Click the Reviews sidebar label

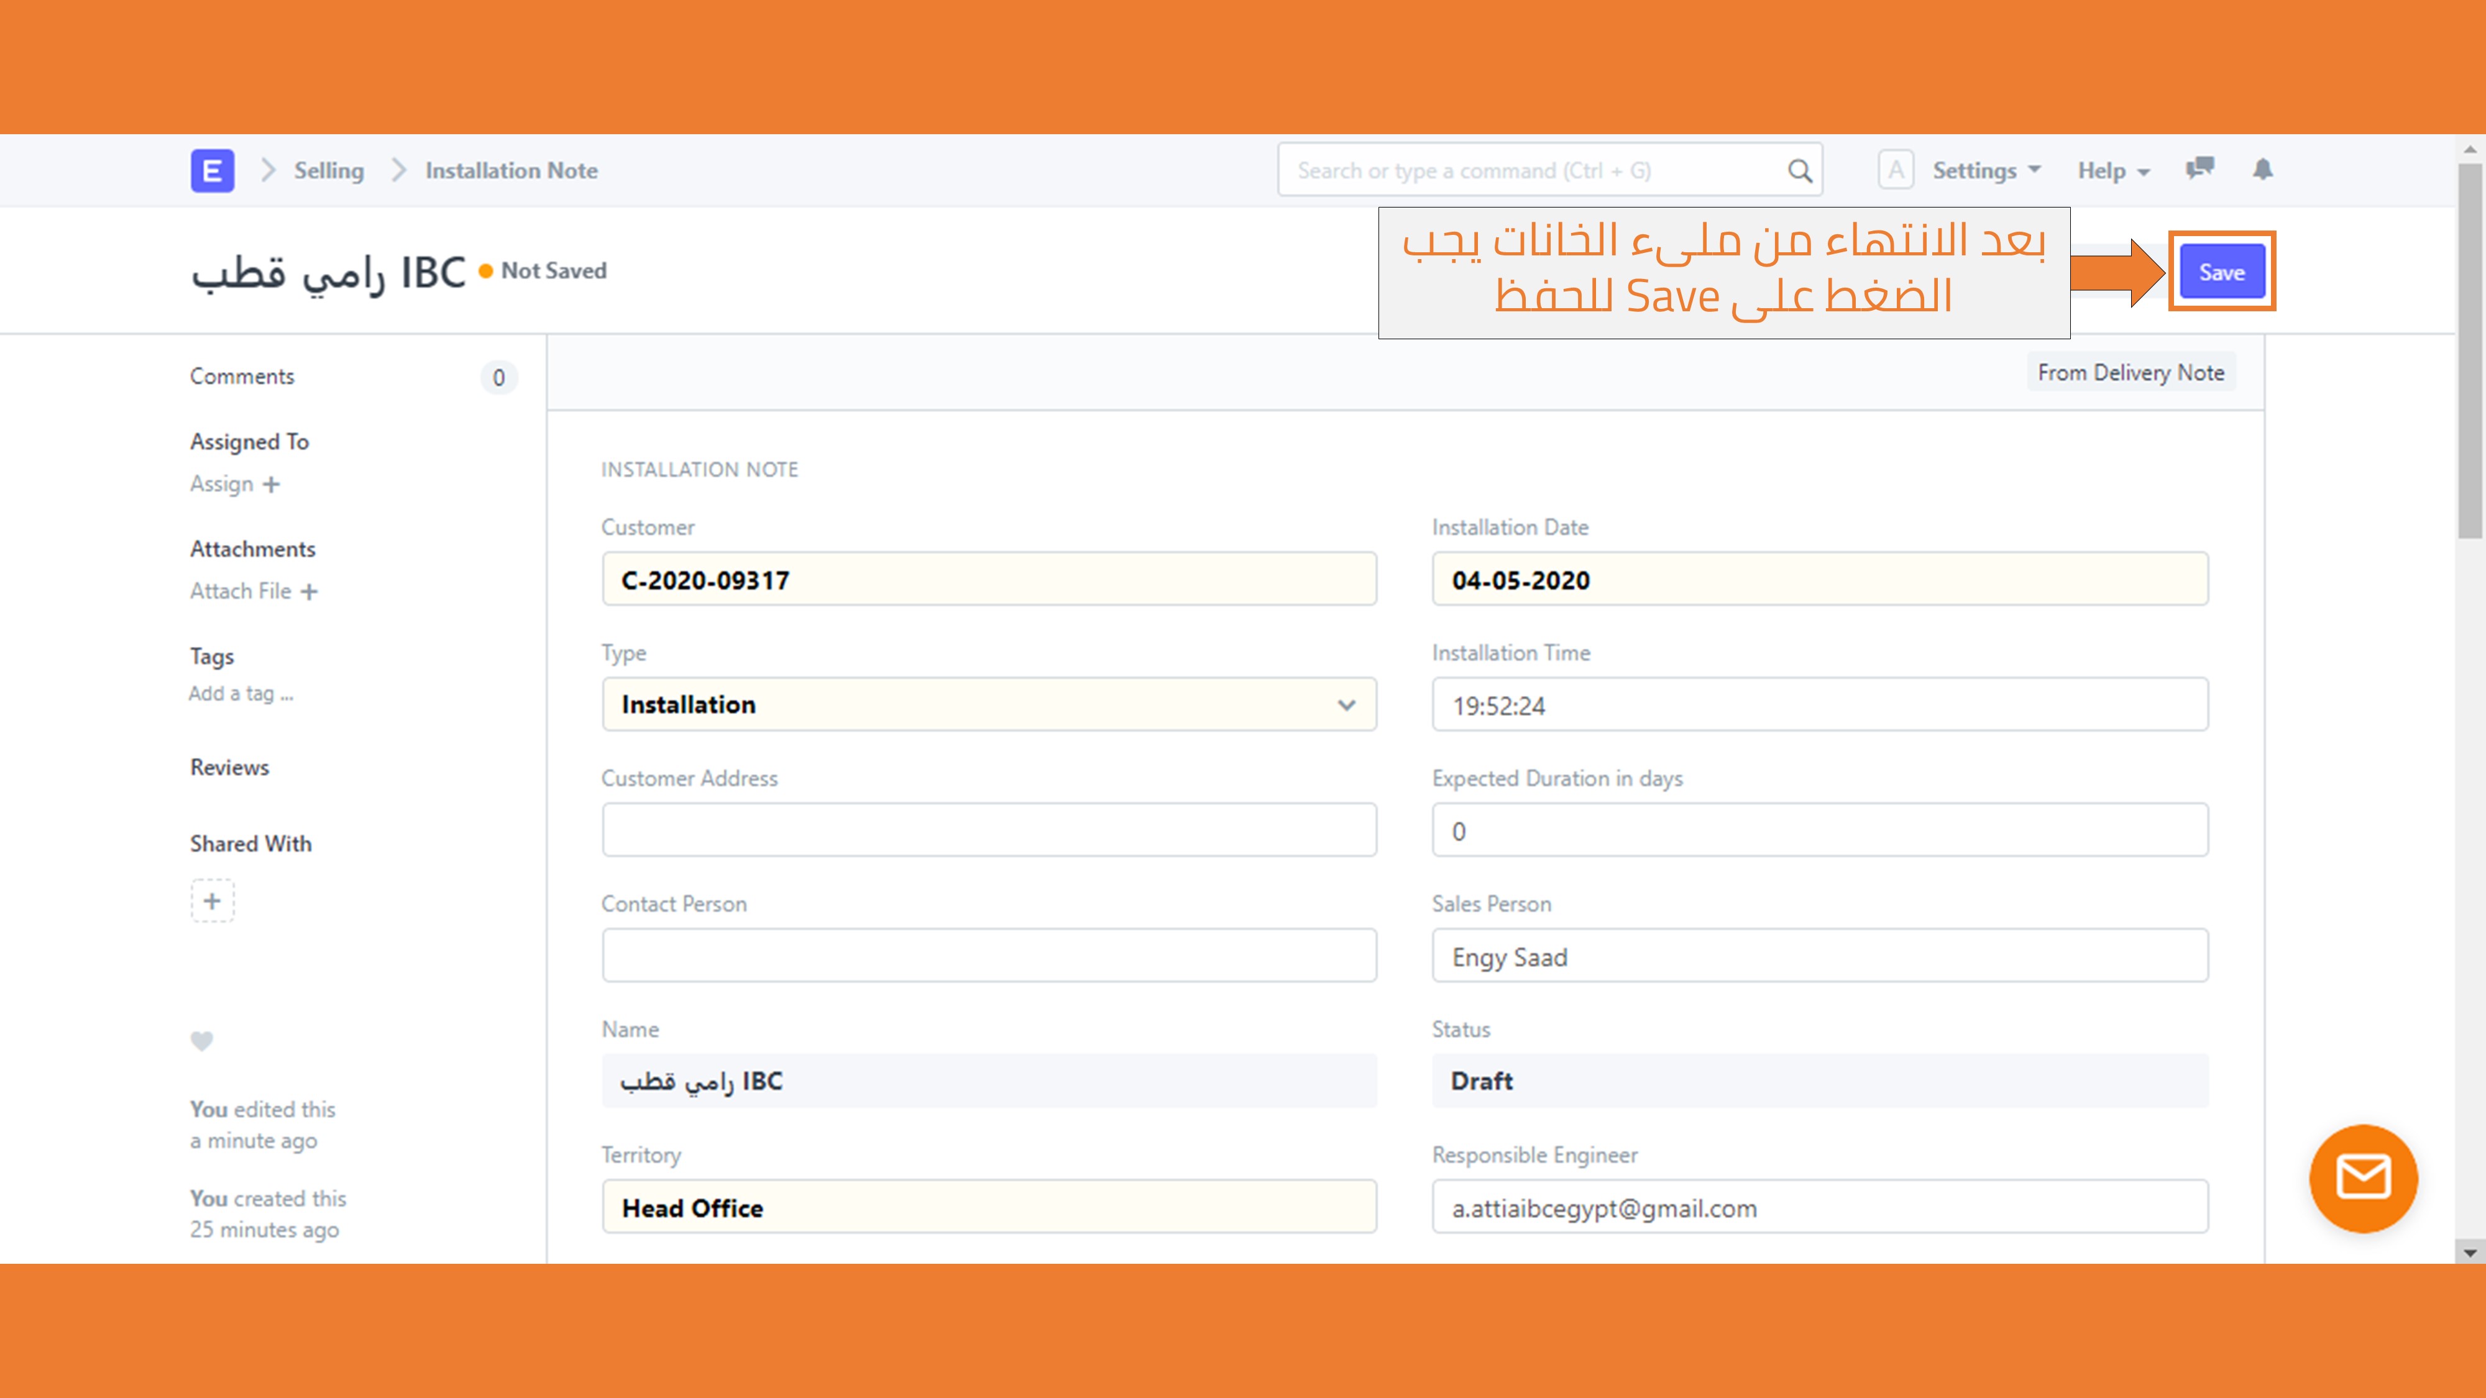coord(230,767)
